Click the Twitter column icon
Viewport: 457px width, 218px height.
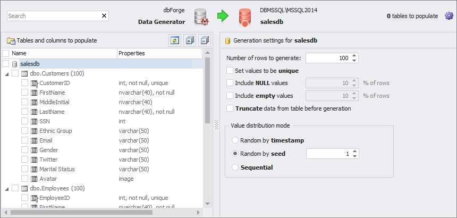click(34, 160)
